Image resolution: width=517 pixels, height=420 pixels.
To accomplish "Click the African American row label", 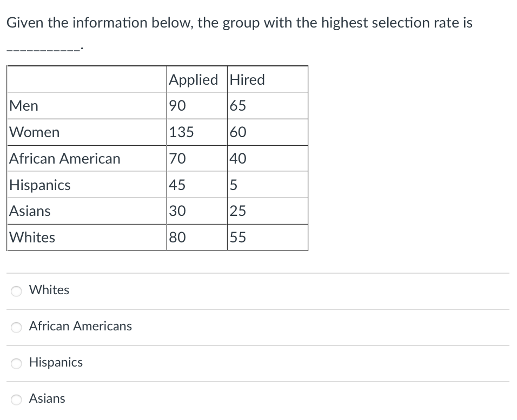I will [x=65, y=159].
